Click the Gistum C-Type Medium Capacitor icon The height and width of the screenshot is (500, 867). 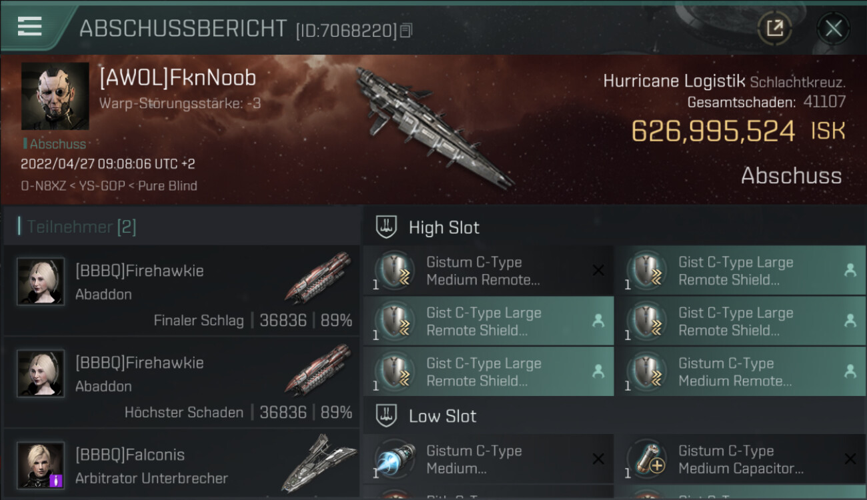point(646,459)
